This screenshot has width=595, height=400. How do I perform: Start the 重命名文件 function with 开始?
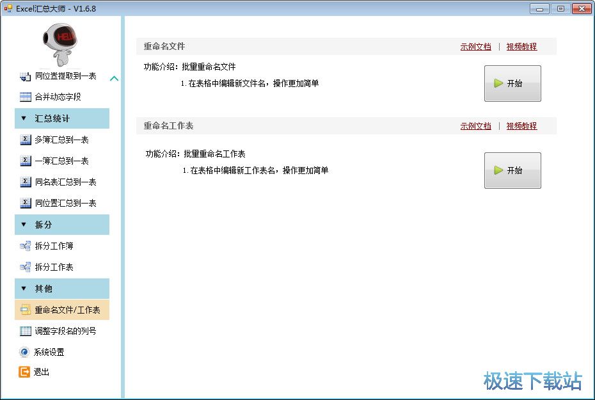pyautogui.click(x=512, y=83)
